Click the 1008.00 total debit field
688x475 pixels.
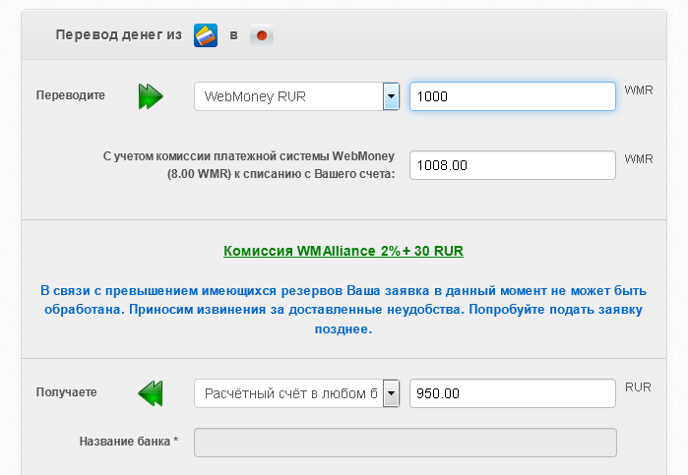(513, 165)
